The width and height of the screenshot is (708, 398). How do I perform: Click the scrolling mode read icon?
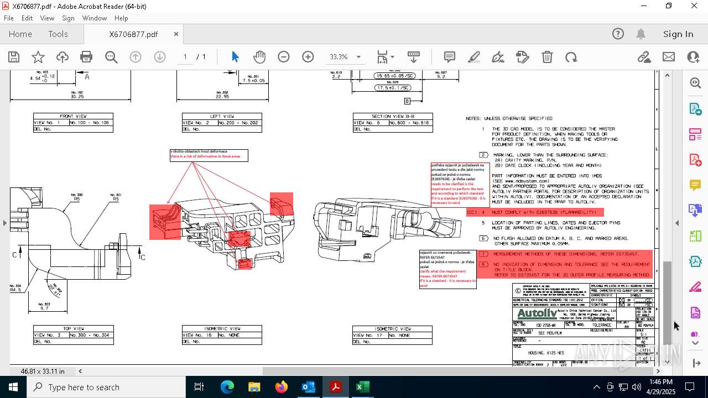pos(413,57)
